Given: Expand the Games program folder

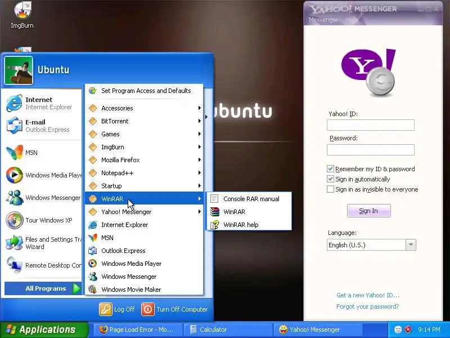Looking at the screenshot, I should pos(144,134).
